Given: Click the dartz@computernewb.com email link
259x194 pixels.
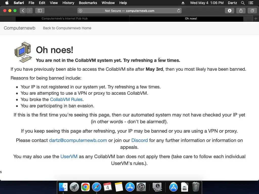Looking at the screenshot, I should point(78,140).
